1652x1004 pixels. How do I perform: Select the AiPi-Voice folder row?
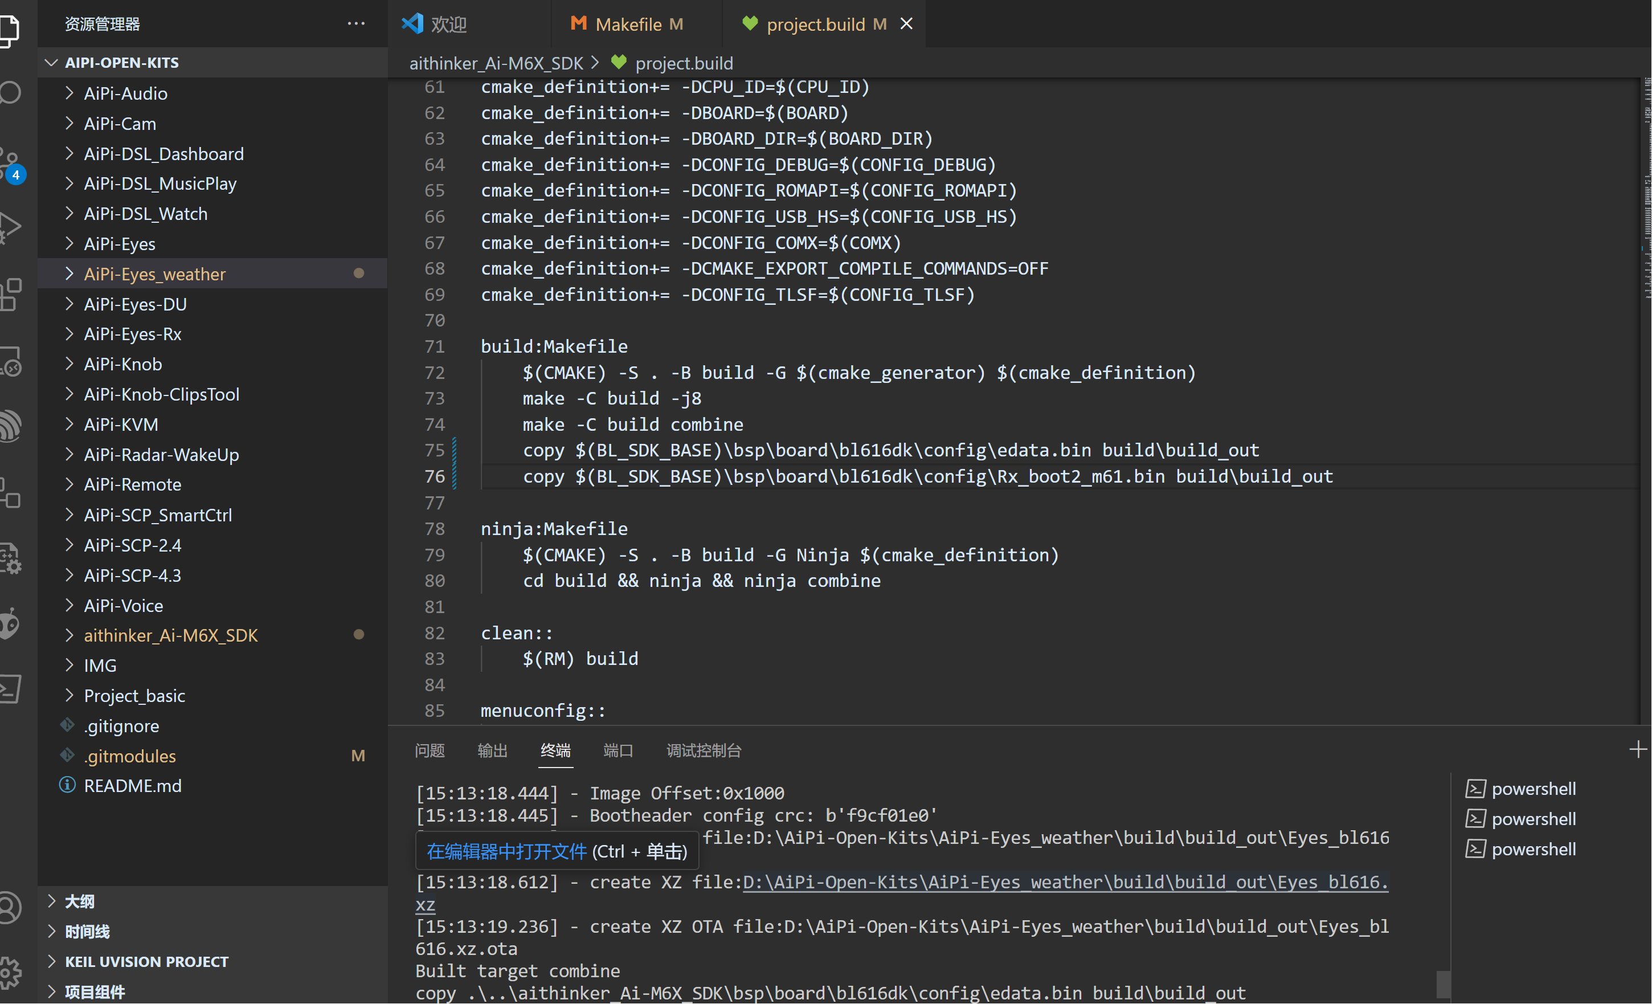click(212, 606)
